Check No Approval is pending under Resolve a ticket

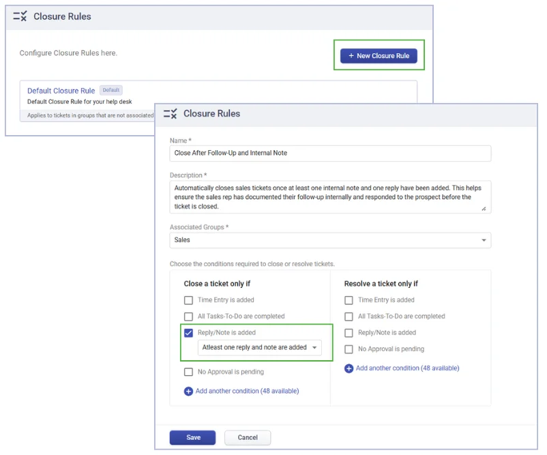349,349
